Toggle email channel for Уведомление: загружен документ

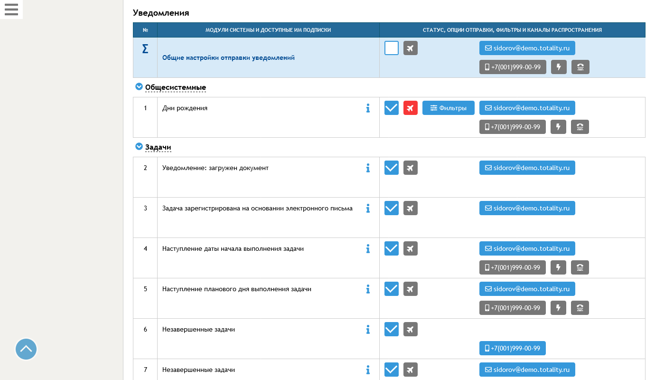(527, 168)
